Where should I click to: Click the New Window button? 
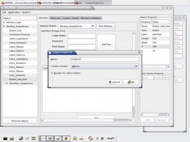(106, 26)
